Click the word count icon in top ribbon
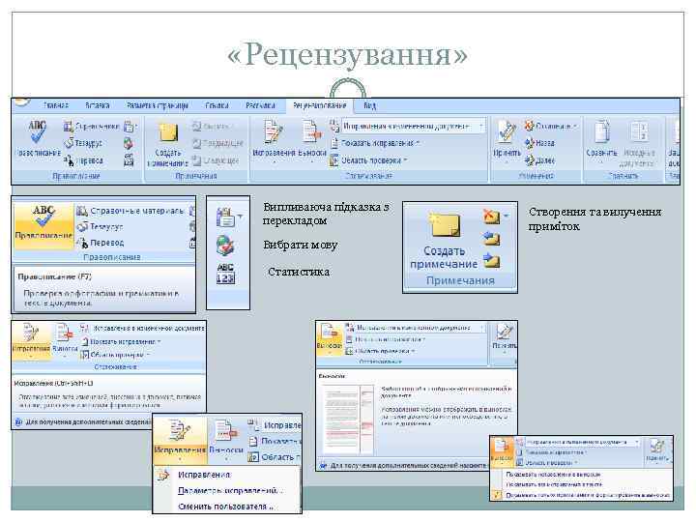Screen dimensions: 696x522 click(x=129, y=160)
